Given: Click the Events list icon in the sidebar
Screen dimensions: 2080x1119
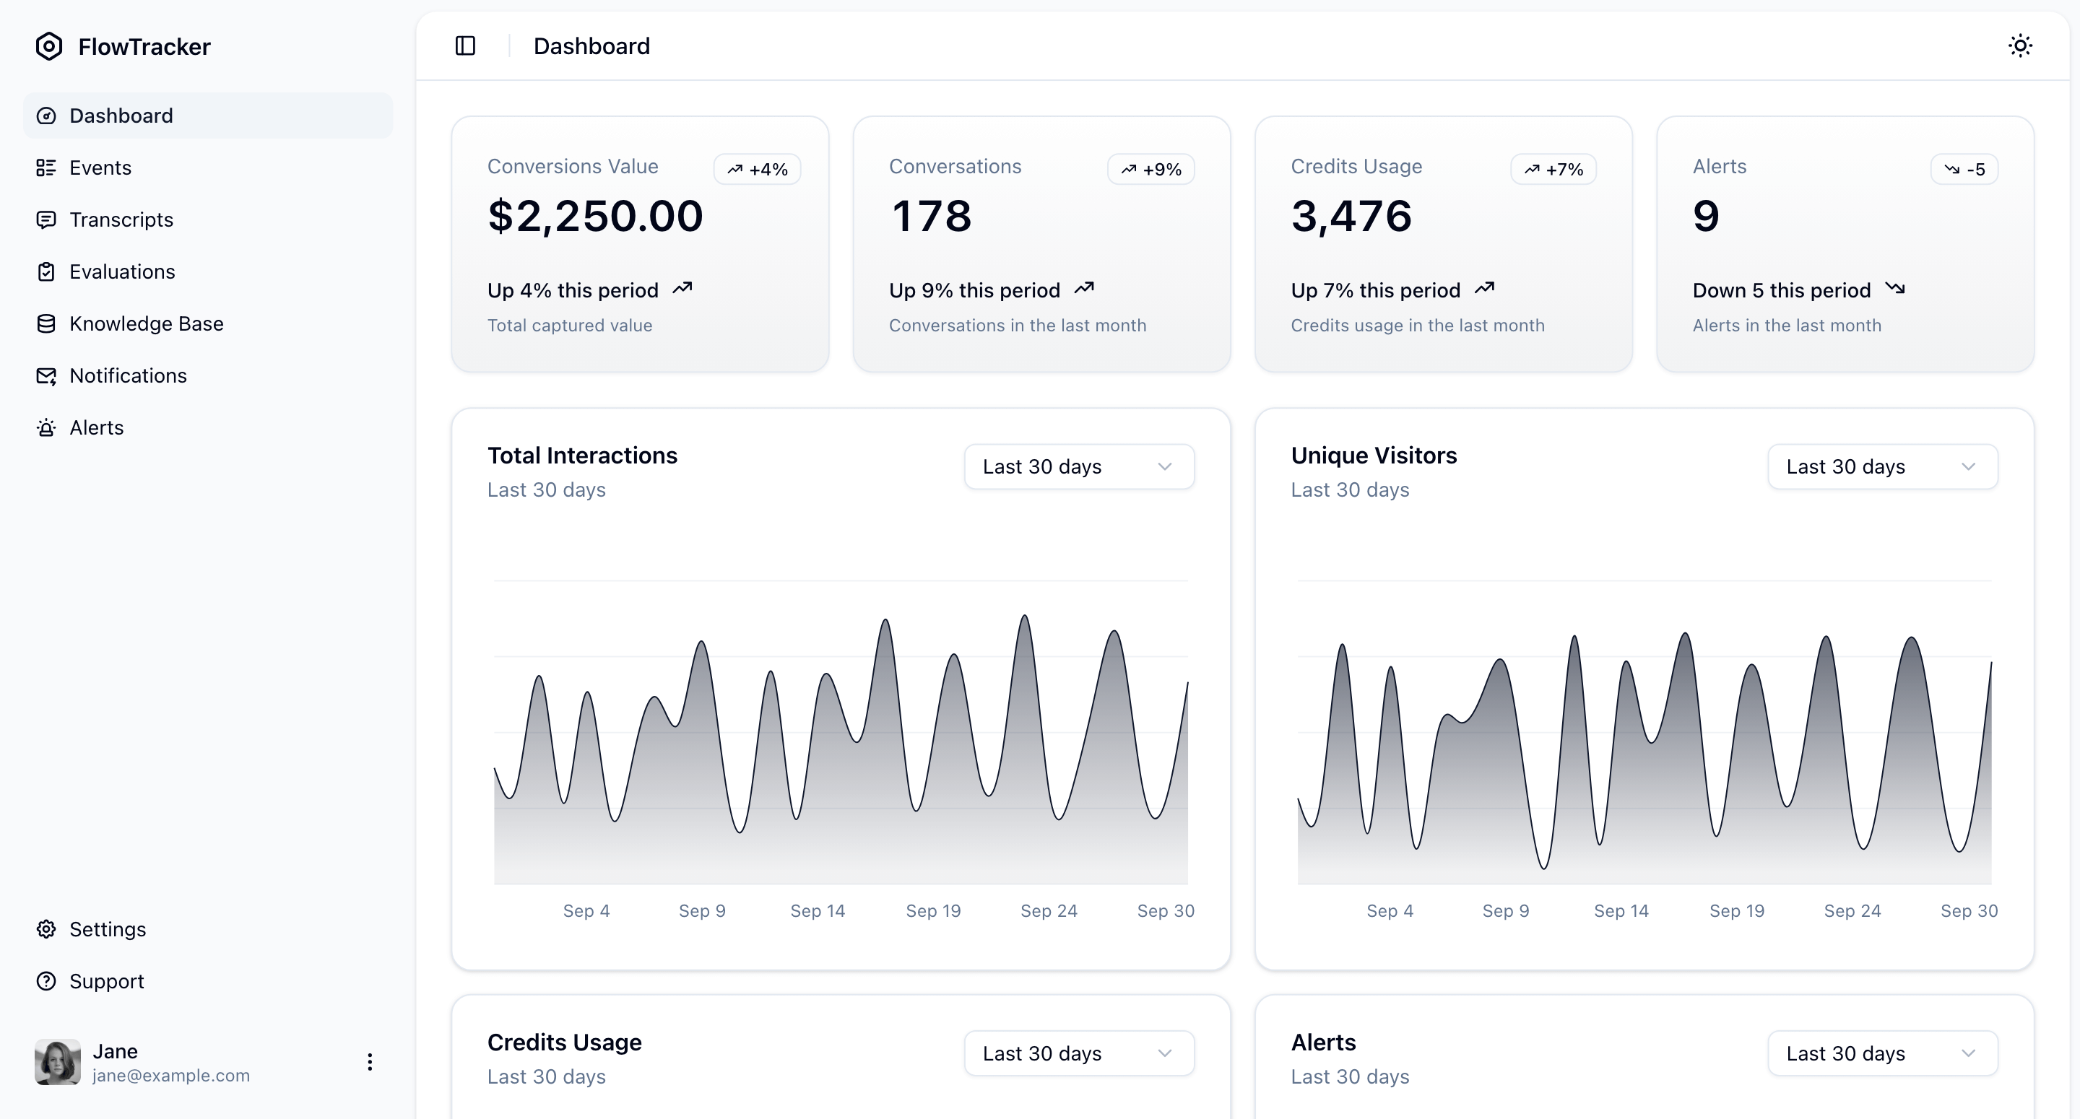Looking at the screenshot, I should click(46, 168).
